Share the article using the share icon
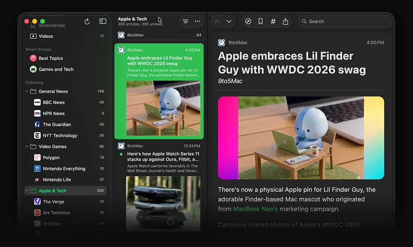 (285, 21)
